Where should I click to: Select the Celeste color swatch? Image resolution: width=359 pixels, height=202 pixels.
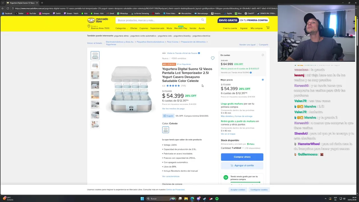coord(165,130)
